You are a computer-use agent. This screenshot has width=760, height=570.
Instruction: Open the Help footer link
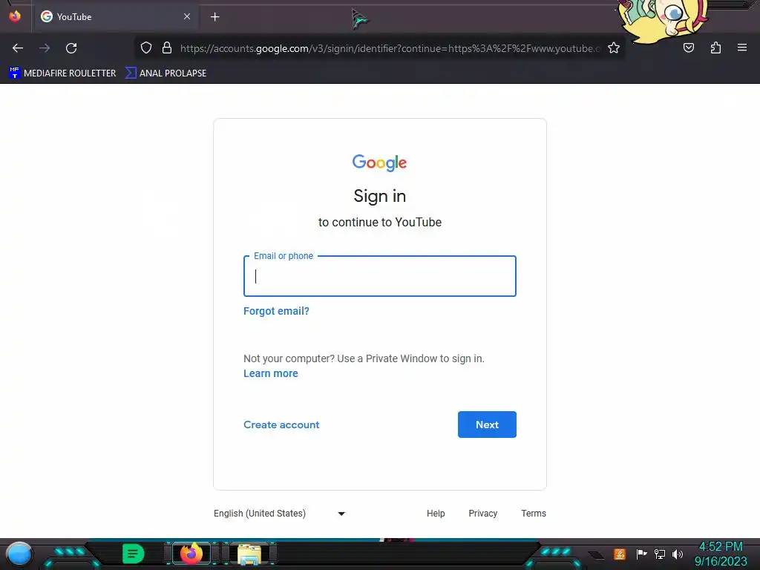click(436, 514)
